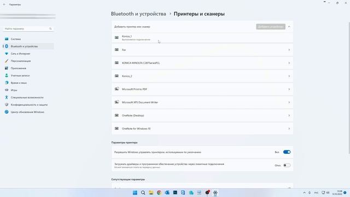Open OneNote for Windows 10 row chevron
The height and width of the screenshot is (197, 350).
tap(289, 129)
